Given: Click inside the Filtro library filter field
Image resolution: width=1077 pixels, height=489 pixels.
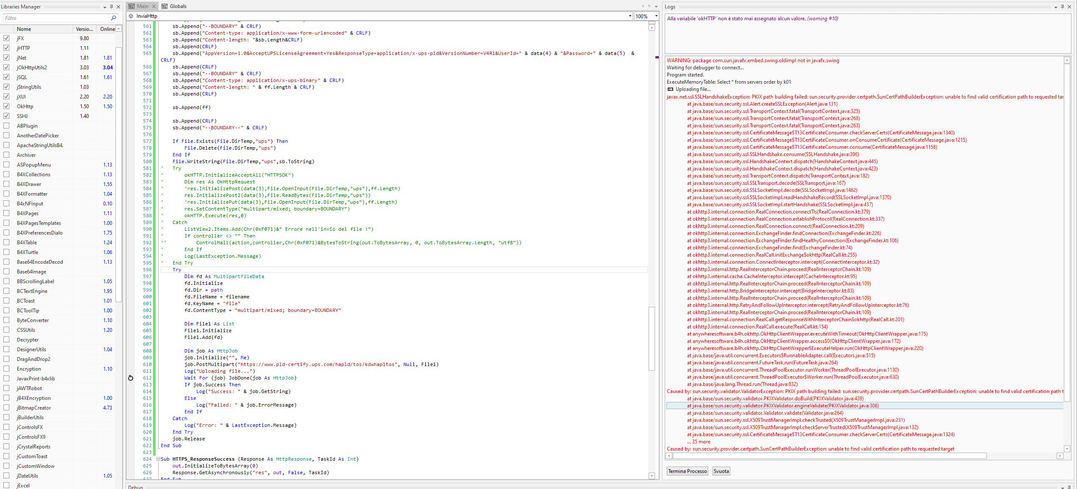Looking at the screenshot, I should [x=55, y=18].
